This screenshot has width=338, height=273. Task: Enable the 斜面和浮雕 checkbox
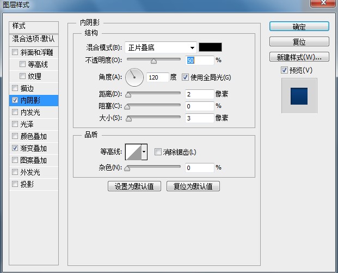coord(15,52)
